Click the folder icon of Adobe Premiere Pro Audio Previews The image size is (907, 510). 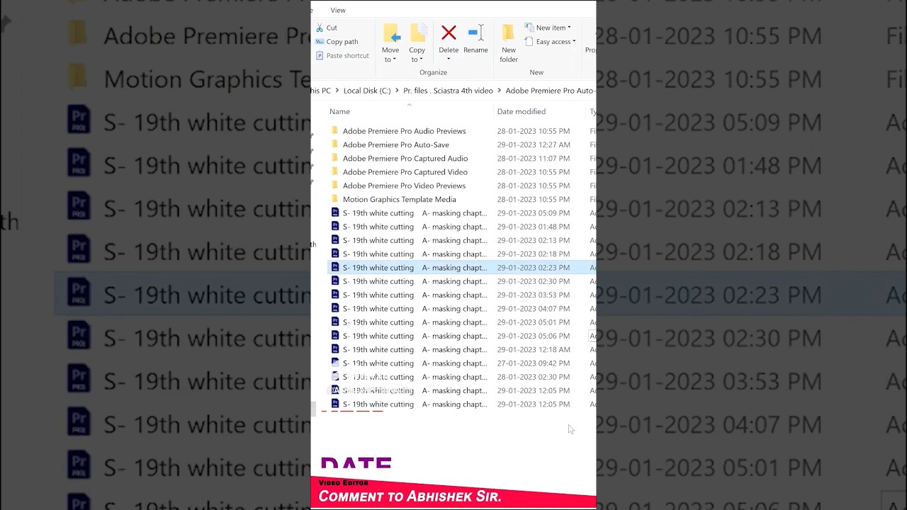tap(335, 131)
